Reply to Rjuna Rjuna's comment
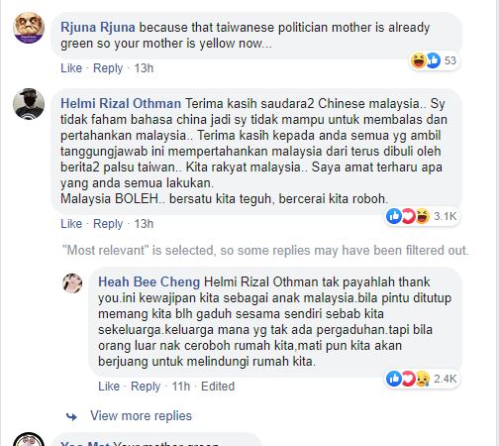This screenshot has width=499, height=446. point(108,68)
